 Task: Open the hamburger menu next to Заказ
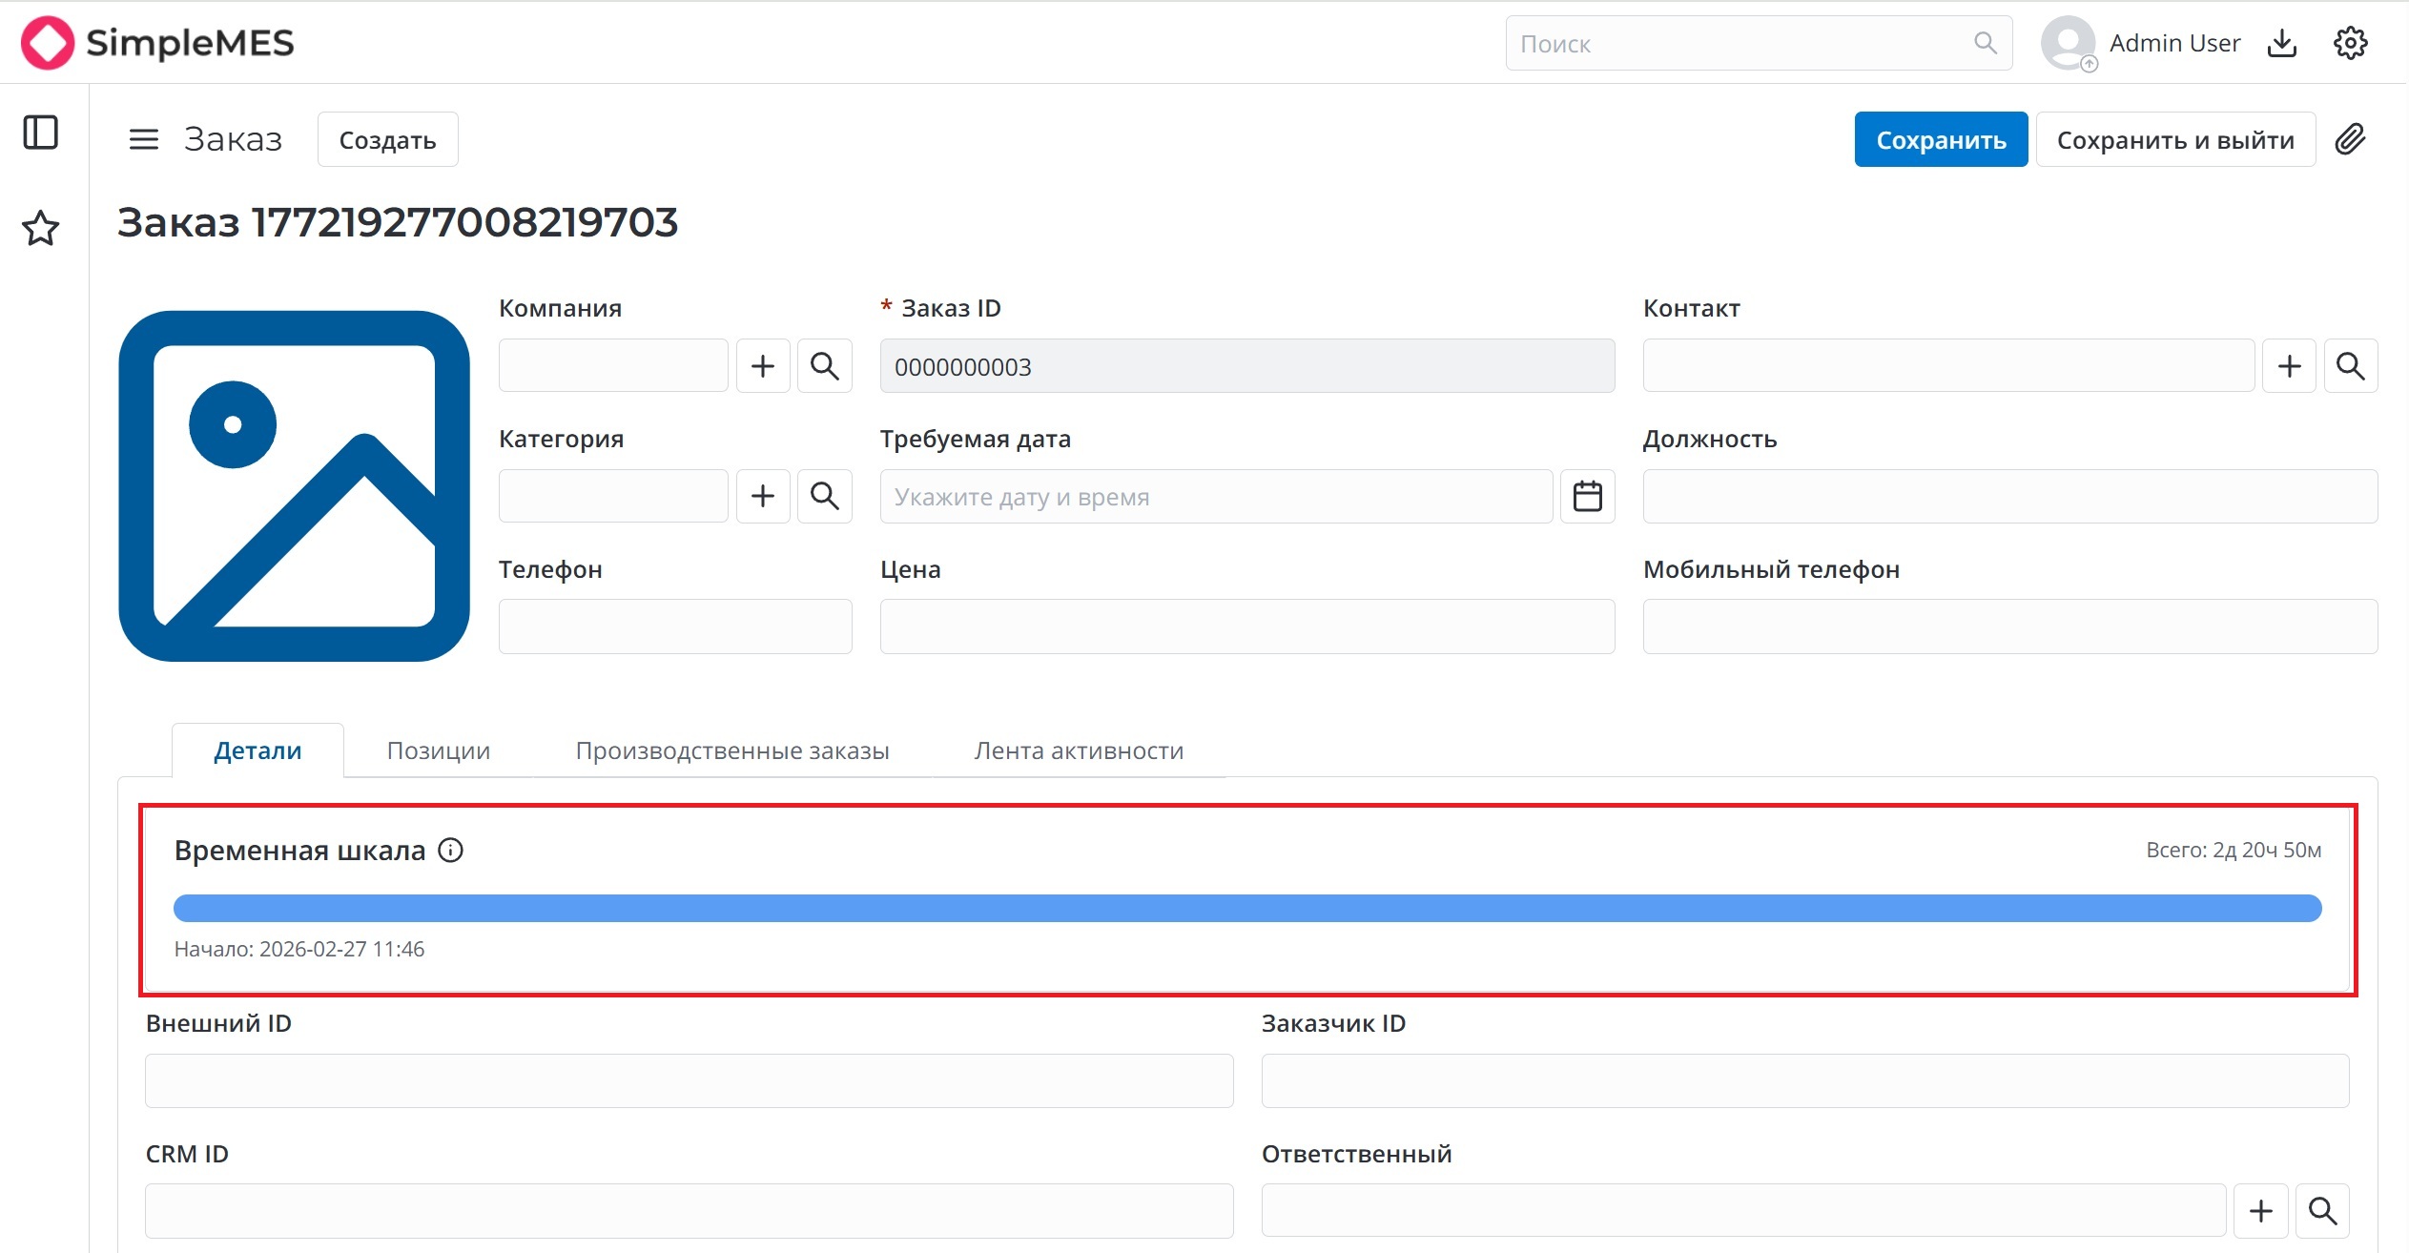(x=143, y=139)
